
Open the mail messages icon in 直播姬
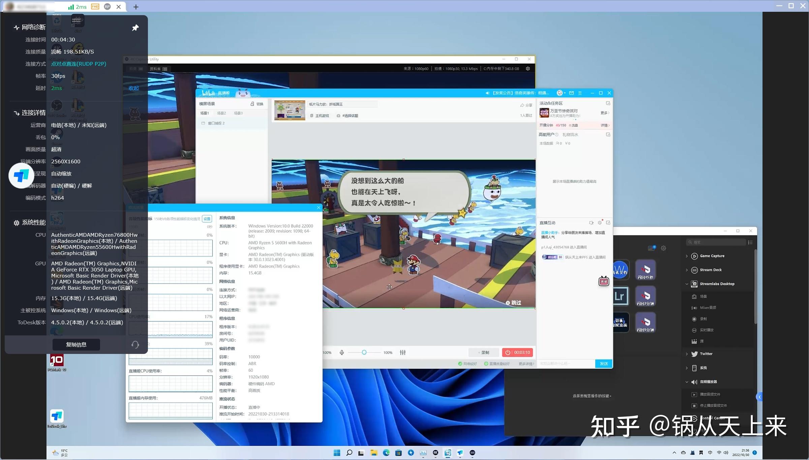point(571,93)
